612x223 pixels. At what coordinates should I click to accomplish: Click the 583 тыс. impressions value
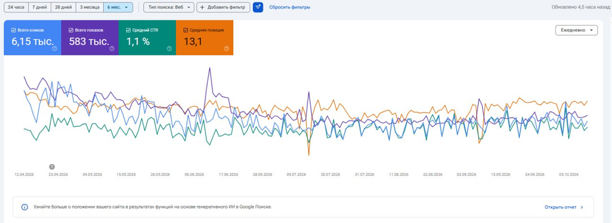[x=89, y=42]
